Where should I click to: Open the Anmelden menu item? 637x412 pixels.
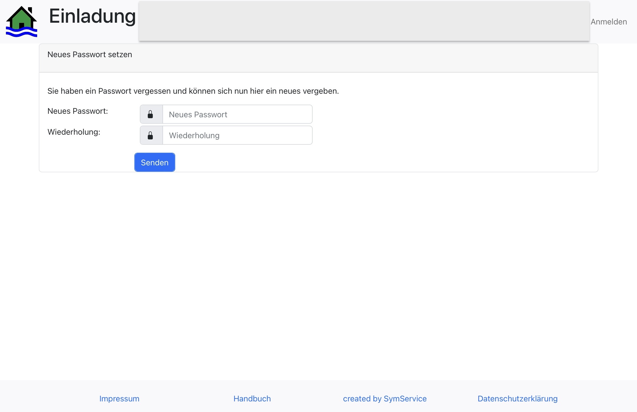[x=609, y=22]
